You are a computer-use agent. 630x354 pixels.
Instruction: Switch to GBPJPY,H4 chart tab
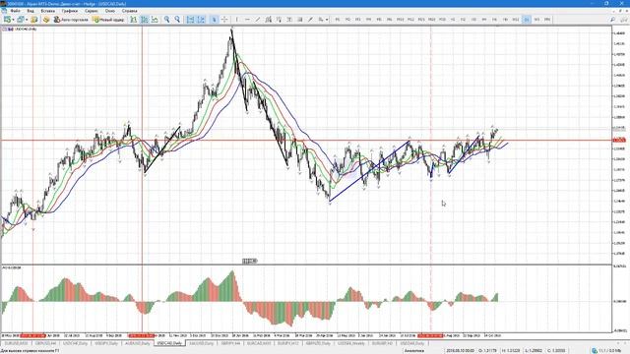pos(230,343)
